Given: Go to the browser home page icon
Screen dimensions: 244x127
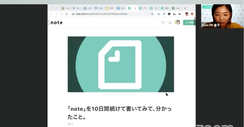Looking at the screenshot, I should coord(67,14).
